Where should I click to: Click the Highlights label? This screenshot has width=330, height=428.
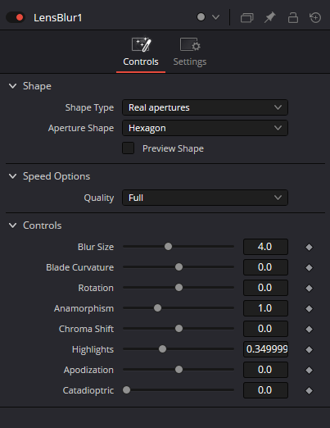point(93,349)
